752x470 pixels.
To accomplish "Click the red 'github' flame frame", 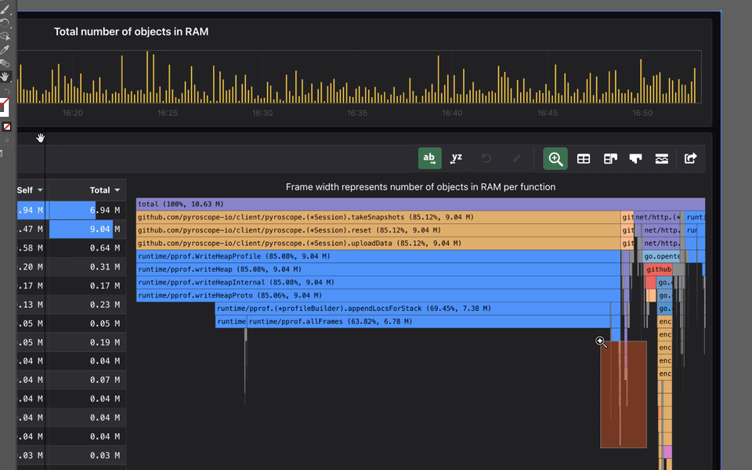I will tap(659, 269).
